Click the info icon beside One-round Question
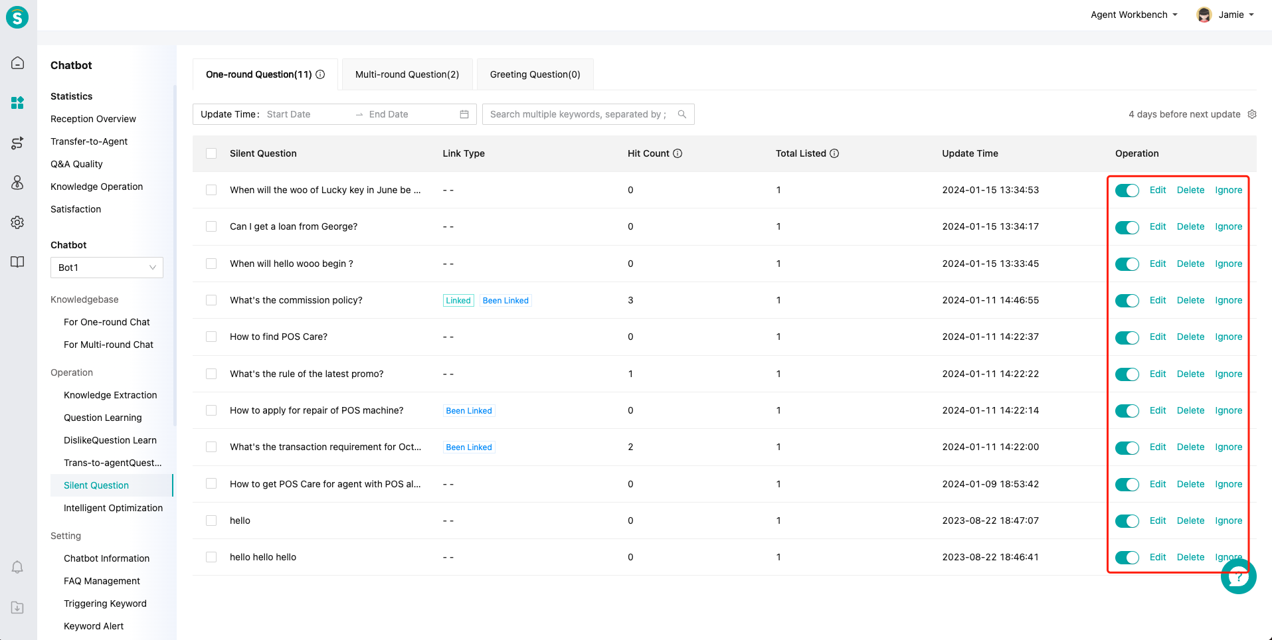1272x640 pixels. (x=320, y=74)
